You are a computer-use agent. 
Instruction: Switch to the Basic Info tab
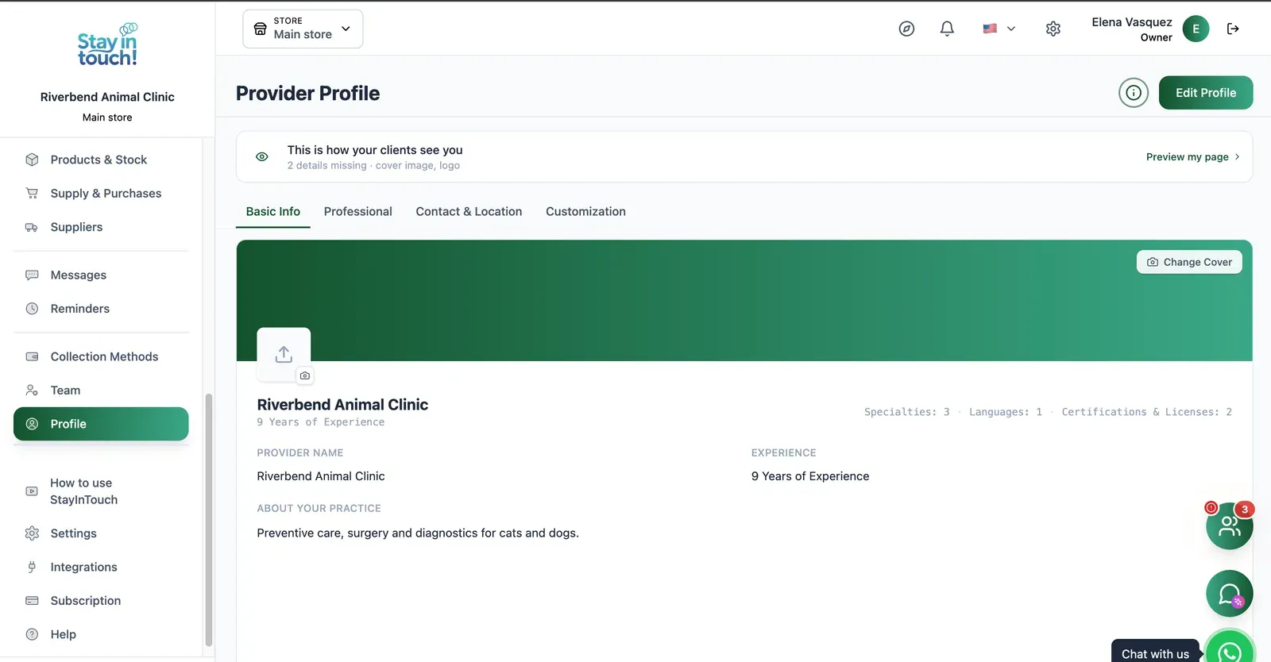coord(273,211)
